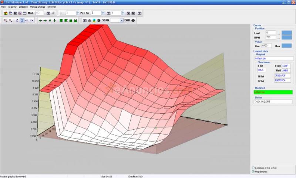Select Extremes of the Driver radio button
This screenshot has height=178, width=296.
(x=253, y=168)
